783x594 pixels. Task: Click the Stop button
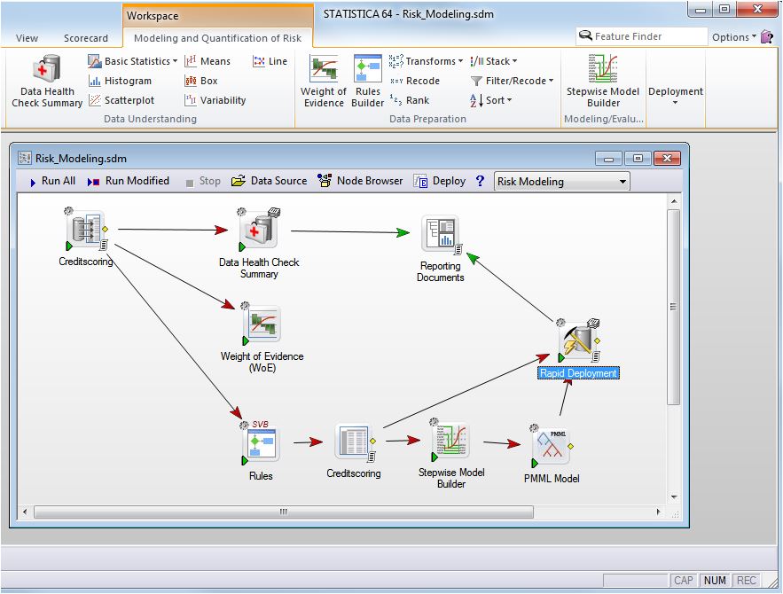203,181
